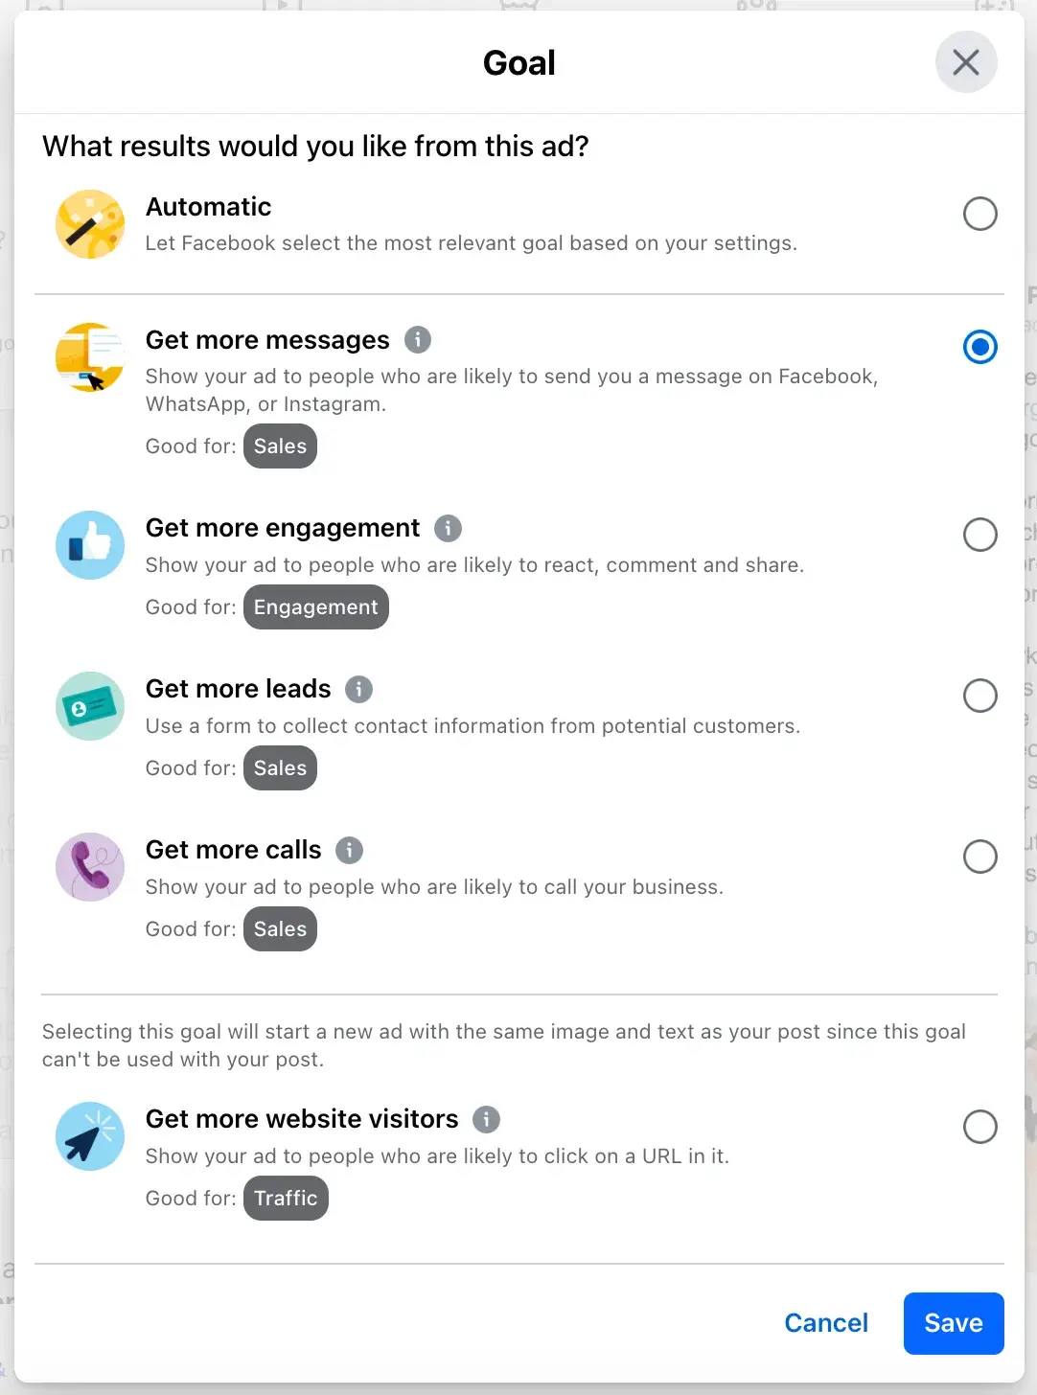The image size is (1037, 1395).
Task: Choose the Get more engagement radio option
Action: tap(979, 535)
